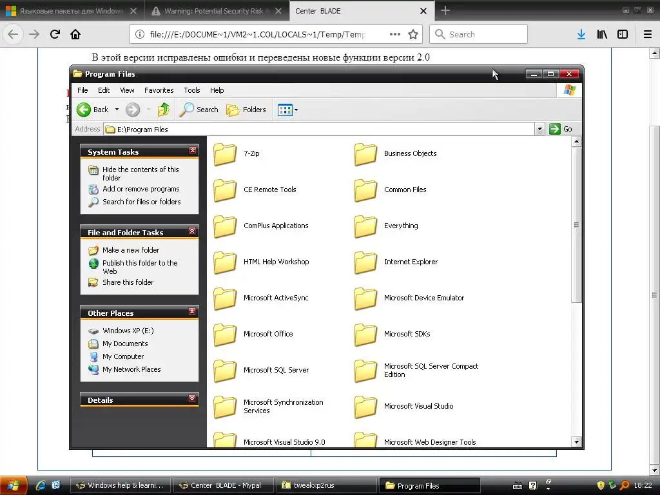Click the Firefox Search box

coord(479,34)
